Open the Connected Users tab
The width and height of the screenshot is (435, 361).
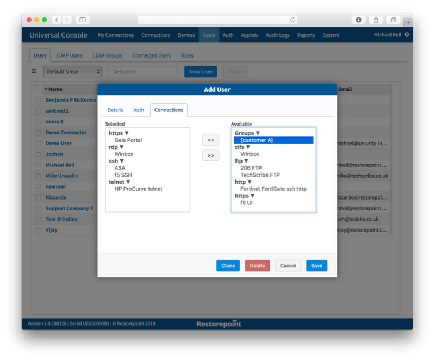(x=152, y=55)
